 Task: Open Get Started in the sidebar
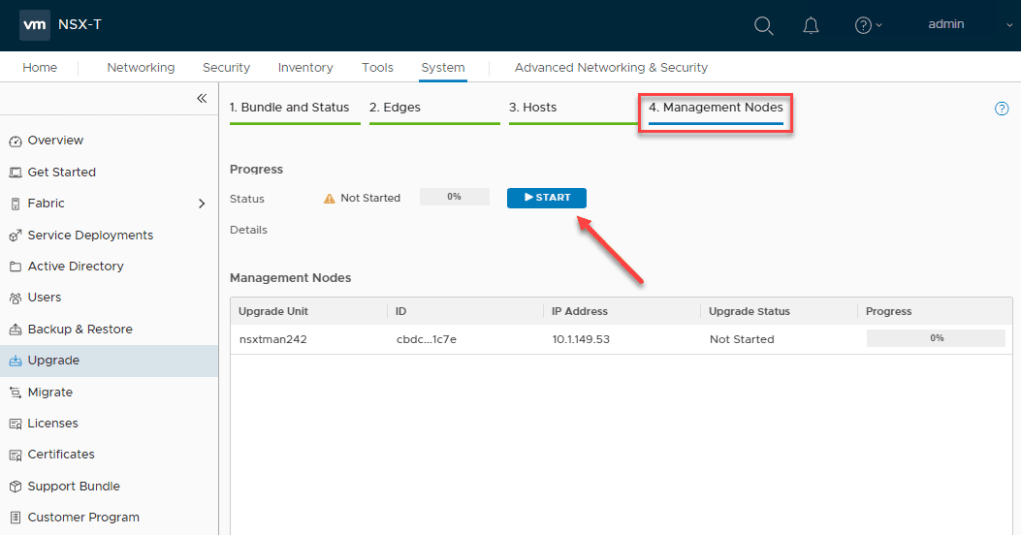coord(62,173)
